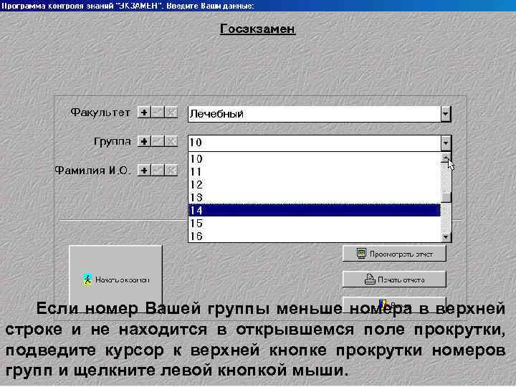Click the checkmark button next to Факультет

[x=158, y=113]
